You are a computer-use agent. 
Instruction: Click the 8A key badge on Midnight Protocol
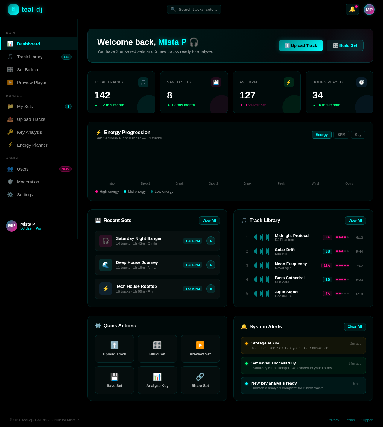click(x=327, y=237)
